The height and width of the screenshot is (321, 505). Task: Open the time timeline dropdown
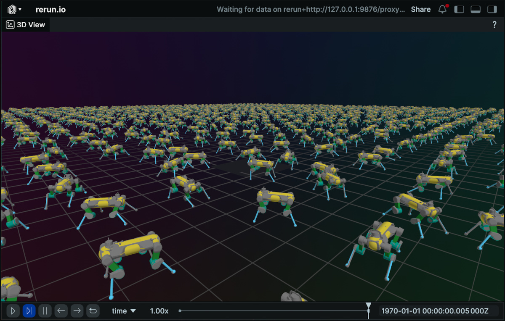click(x=124, y=311)
